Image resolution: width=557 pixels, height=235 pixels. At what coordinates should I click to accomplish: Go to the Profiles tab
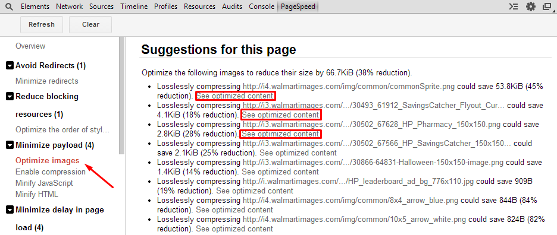coord(165,7)
